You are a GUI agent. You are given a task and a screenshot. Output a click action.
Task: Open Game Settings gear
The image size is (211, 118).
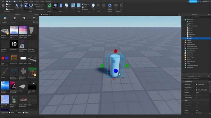(110, 6)
